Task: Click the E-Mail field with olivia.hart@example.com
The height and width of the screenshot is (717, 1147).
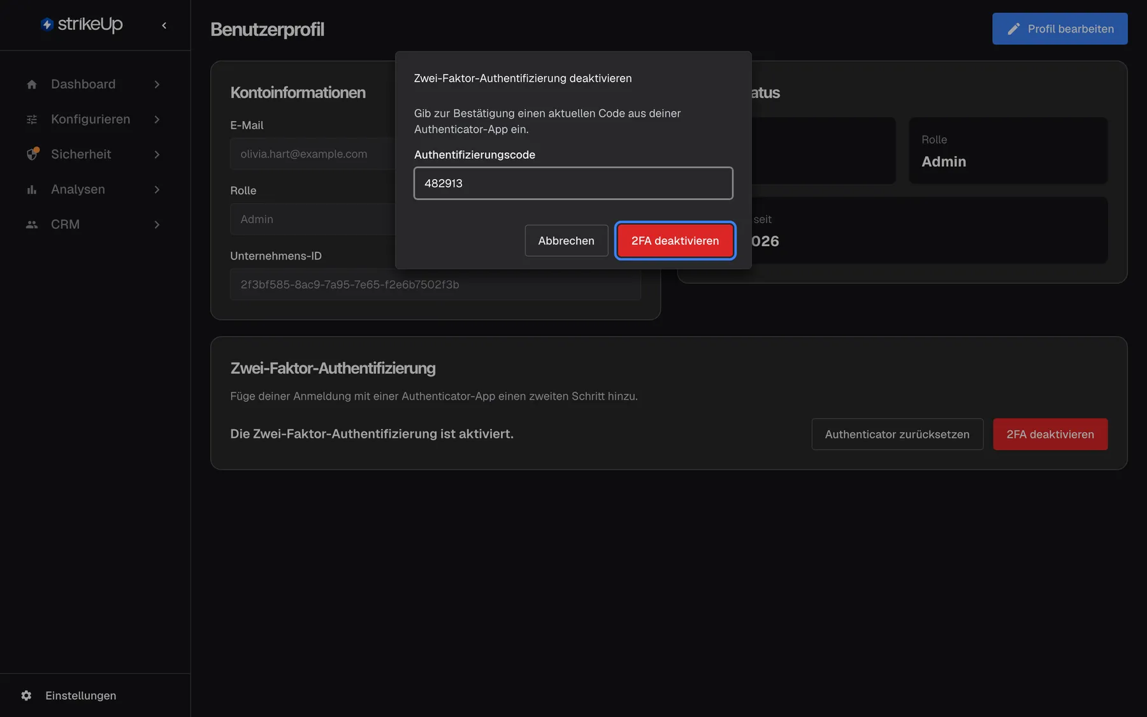Action: click(x=312, y=154)
